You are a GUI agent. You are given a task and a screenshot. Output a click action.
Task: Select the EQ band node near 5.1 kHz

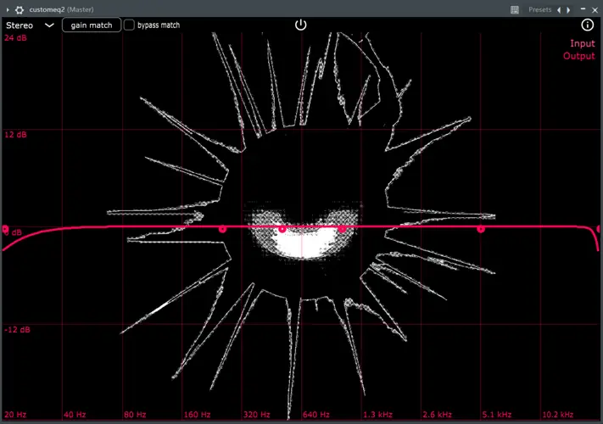point(481,229)
